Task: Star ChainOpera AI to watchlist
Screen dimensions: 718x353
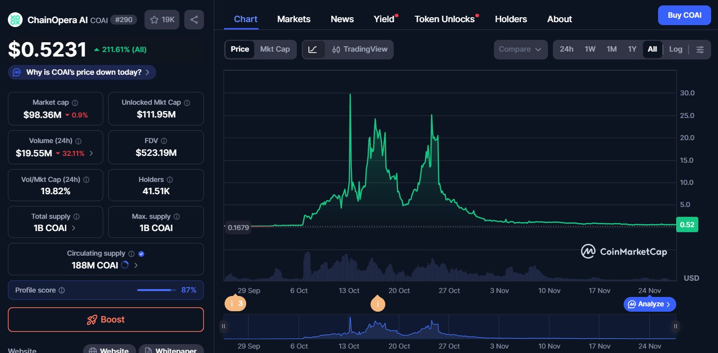Action: [x=162, y=20]
